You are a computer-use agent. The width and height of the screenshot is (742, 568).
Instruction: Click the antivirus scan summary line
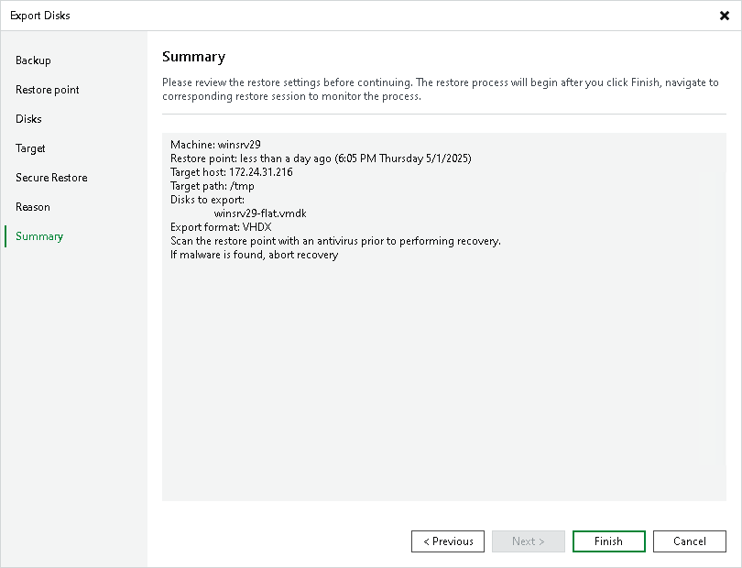[x=335, y=241]
